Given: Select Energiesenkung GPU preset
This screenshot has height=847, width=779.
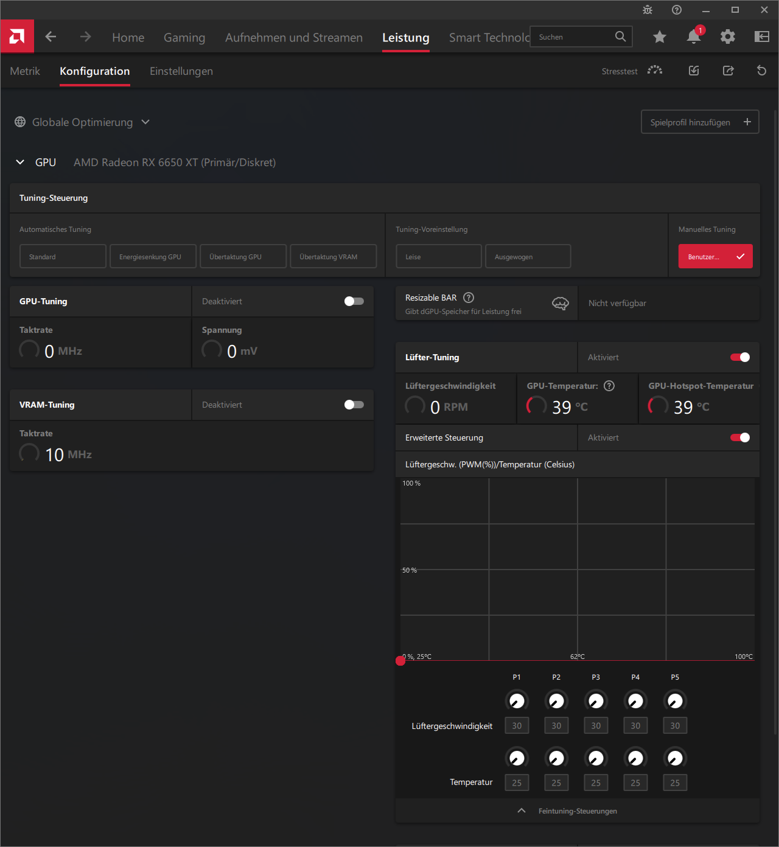Looking at the screenshot, I should pyautogui.click(x=153, y=256).
